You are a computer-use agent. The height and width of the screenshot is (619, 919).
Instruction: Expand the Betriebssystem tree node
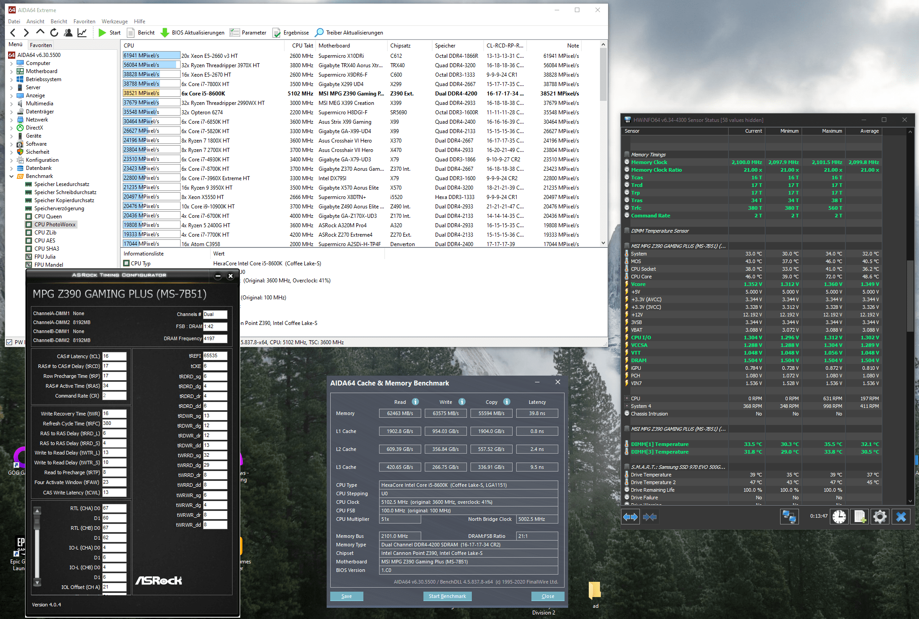[x=11, y=79]
